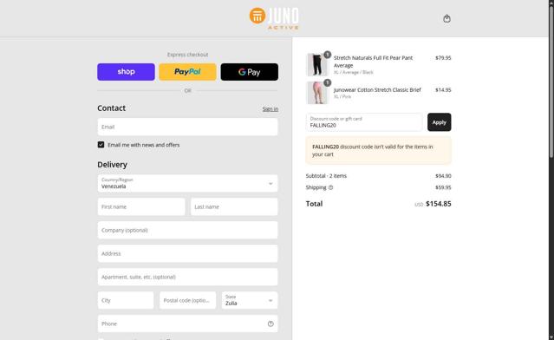Click the phone field help icon
This screenshot has width=554, height=340.
[x=270, y=324]
